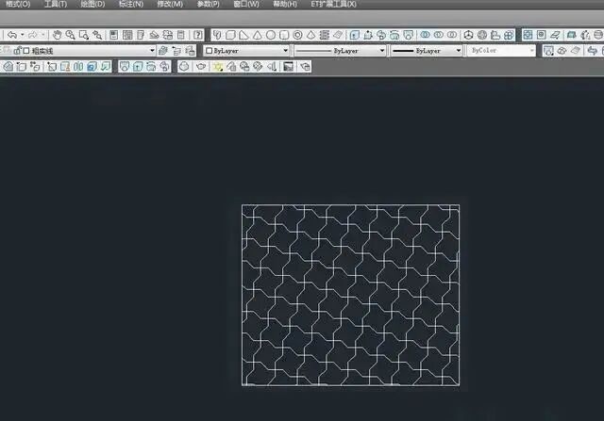604x421 pixels.
Task: Select the Pyramid solid tool
Action: 310,35
